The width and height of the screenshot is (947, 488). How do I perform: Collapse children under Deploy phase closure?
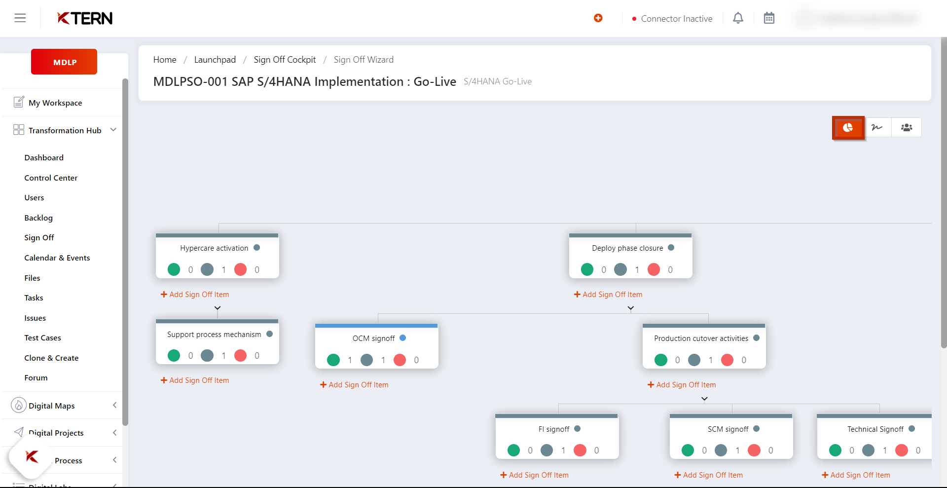pos(631,308)
